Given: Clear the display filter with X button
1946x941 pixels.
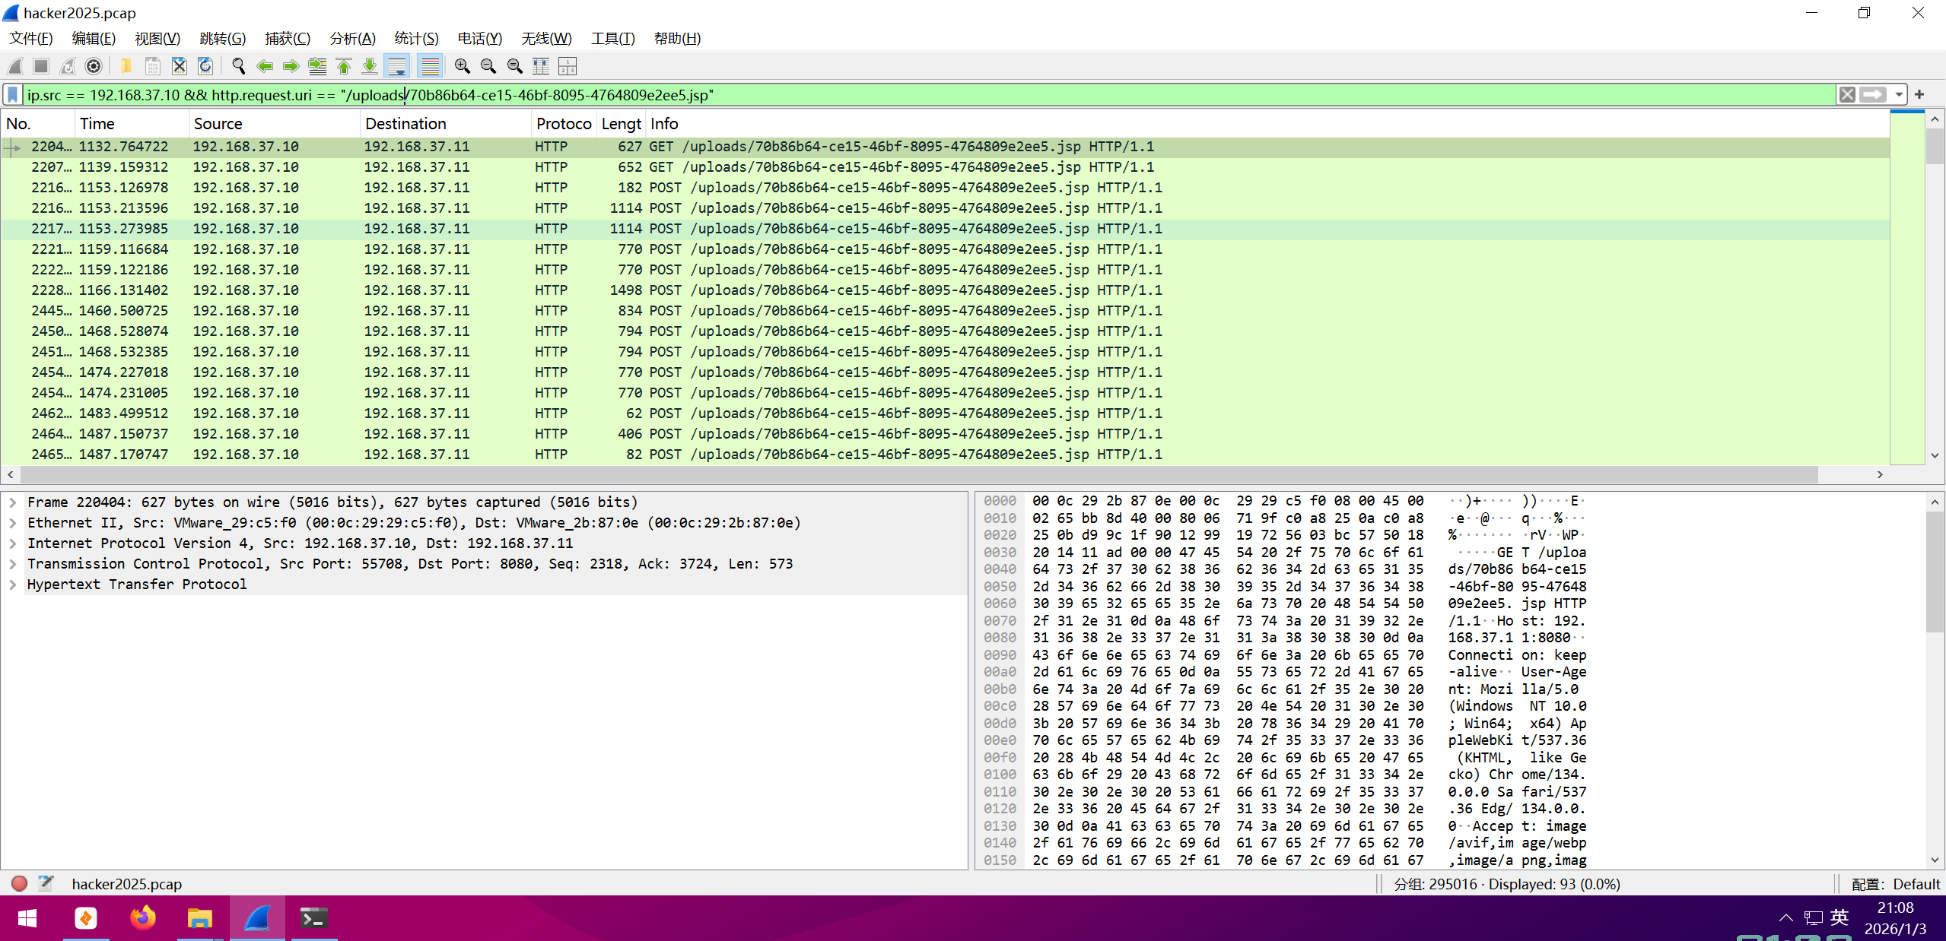Looking at the screenshot, I should pyautogui.click(x=1847, y=94).
